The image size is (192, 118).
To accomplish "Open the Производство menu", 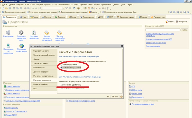I will pyautogui.click(x=64, y=5).
